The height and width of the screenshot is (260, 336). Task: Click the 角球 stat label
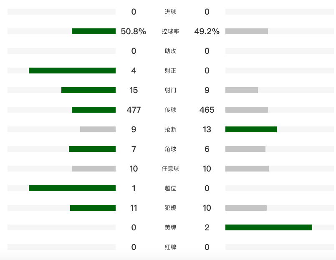(x=170, y=149)
